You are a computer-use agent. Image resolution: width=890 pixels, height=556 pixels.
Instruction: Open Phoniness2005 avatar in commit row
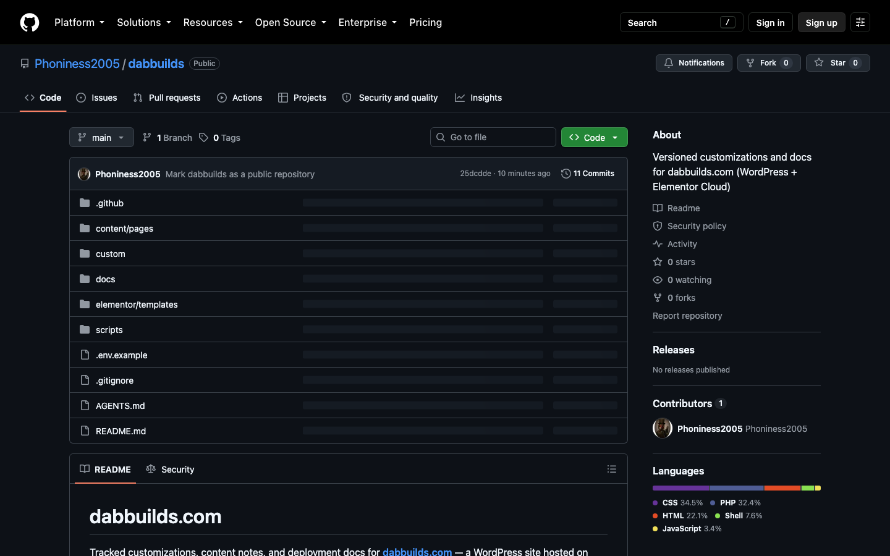[x=84, y=174]
